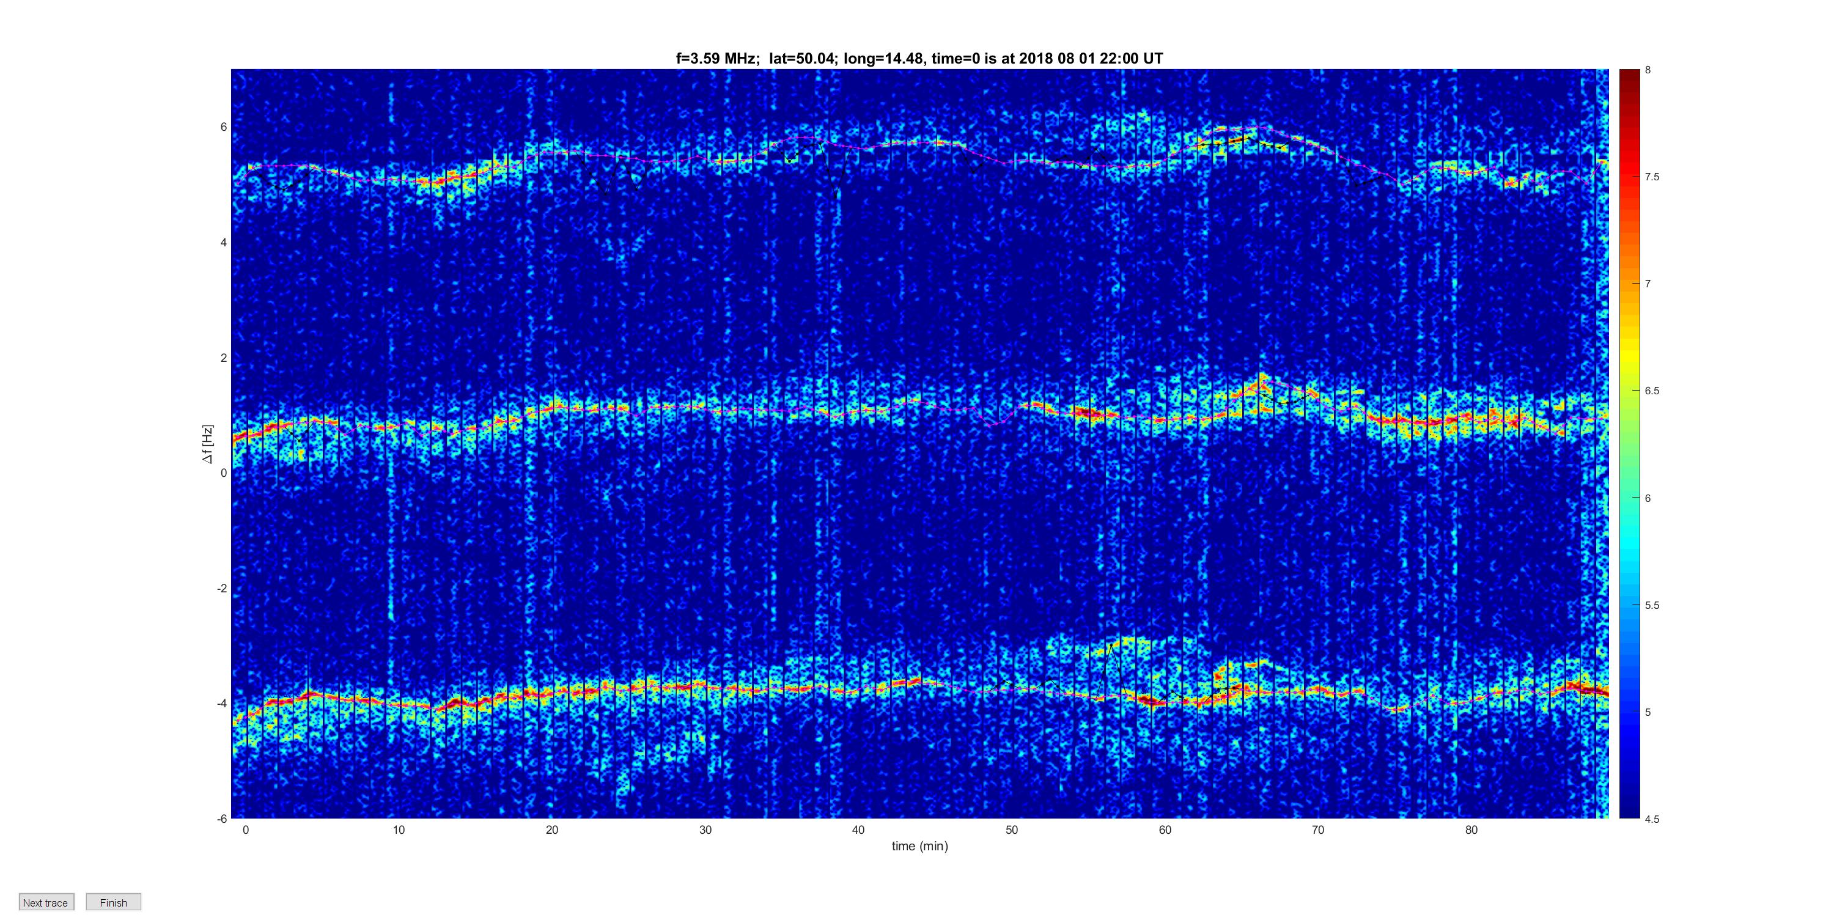Click the colorbar tick label 6.5
Viewport: 1834px width, 920px height.
(x=1652, y=391)
